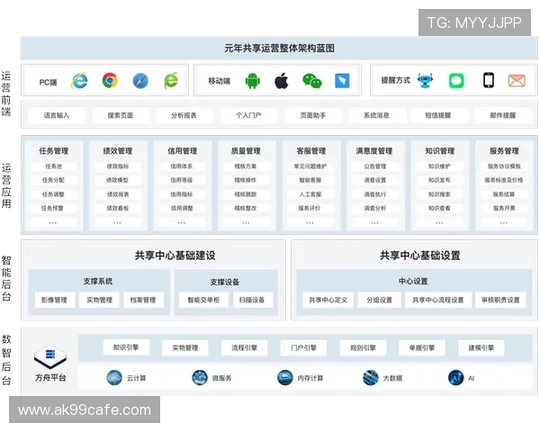Click 服务协议模板 under 服务管理
This screenshot has width=540, height=432.
pos(504,166)
